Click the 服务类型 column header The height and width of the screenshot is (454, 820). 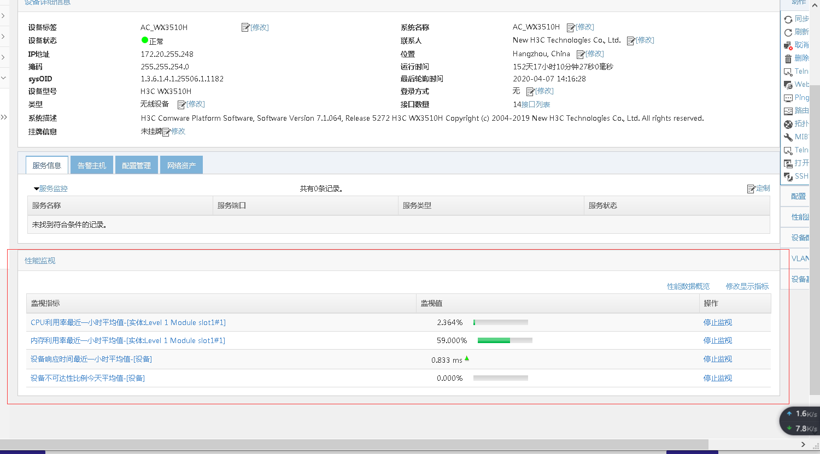point(491,205)
